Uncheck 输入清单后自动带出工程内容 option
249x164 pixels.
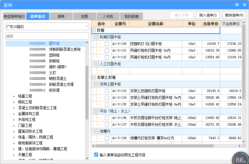click(96, 155)
